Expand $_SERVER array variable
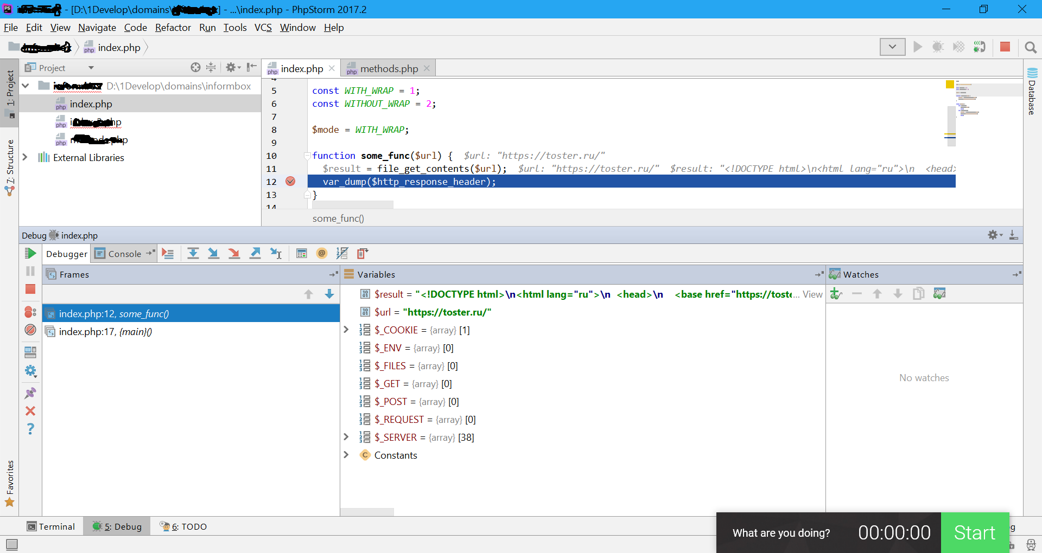Image resolution: width=1042 pixels, height=553 pixels. (x=346, y=437)
